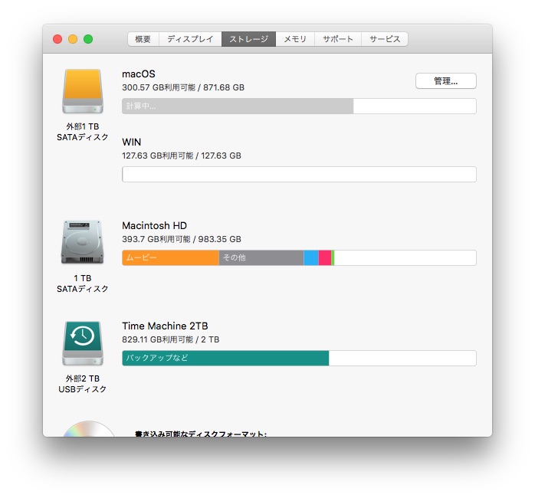The height and width of the screenshot is (498, 535).
Task: Click the internal Macintosh HD drive icon
Action: 83,242
